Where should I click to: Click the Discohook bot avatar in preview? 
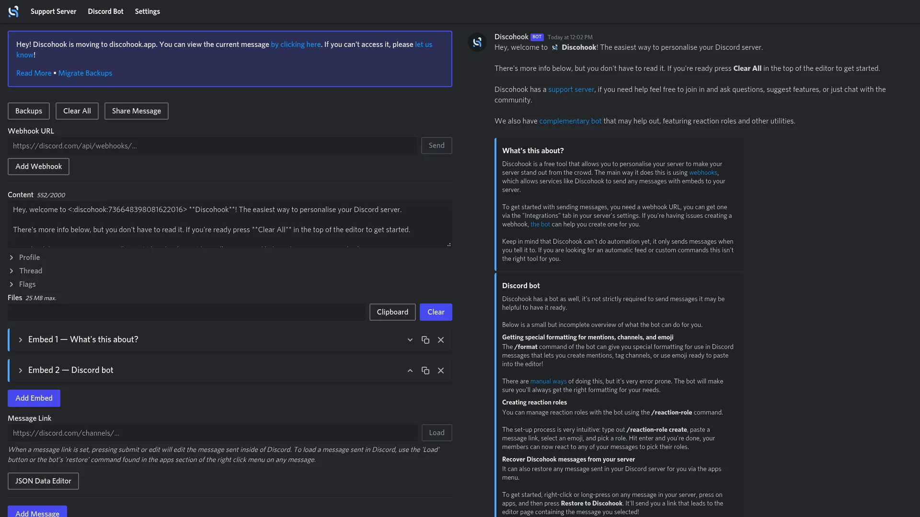point(477,42)
